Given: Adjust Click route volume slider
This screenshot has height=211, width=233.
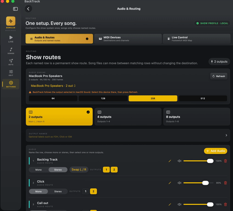Looking at the screenshot, I should pos(198,183).
